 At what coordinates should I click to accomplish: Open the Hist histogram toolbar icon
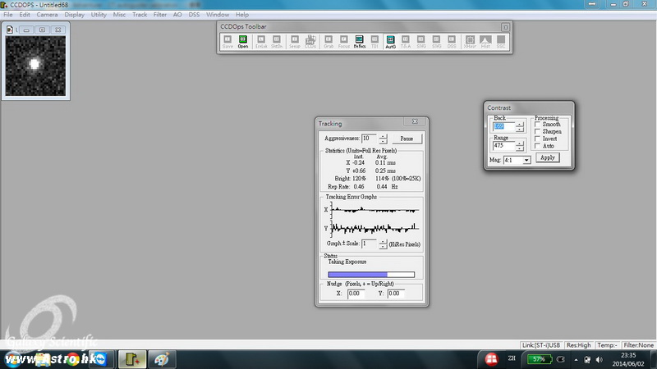[x=485, y=42]
